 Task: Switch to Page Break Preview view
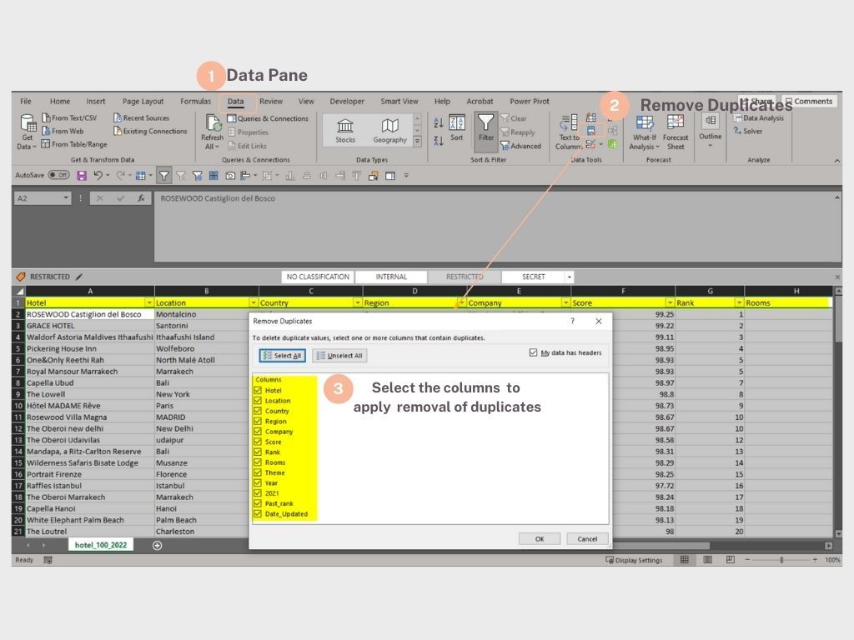731,559
